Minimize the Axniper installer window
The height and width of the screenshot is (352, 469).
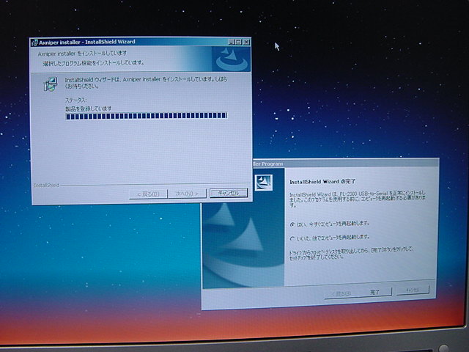pos(231,43)
